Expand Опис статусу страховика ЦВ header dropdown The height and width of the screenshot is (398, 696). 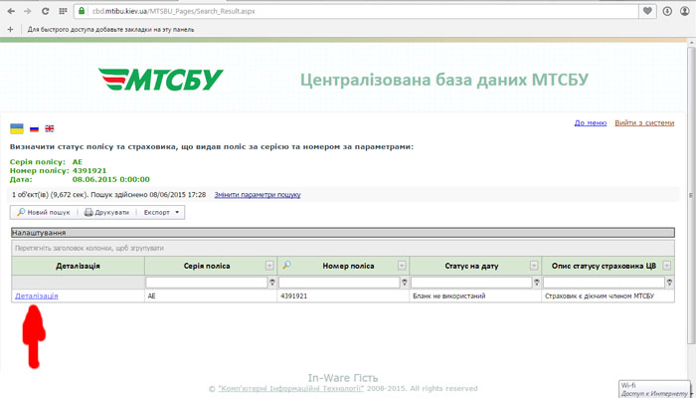click(x=667, y=266)
